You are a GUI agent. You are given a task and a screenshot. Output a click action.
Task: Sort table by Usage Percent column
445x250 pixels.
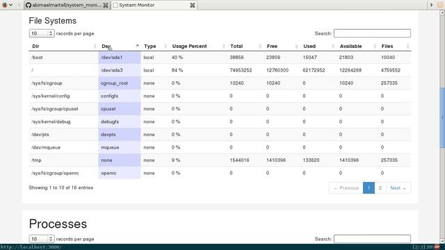point(197,47)
